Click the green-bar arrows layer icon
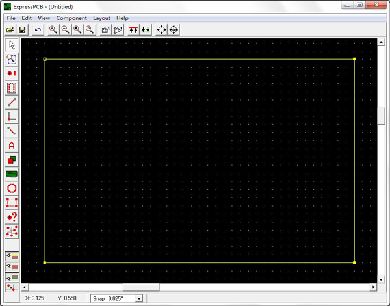Screen dimensions: 390x306 tap(146, 30)
